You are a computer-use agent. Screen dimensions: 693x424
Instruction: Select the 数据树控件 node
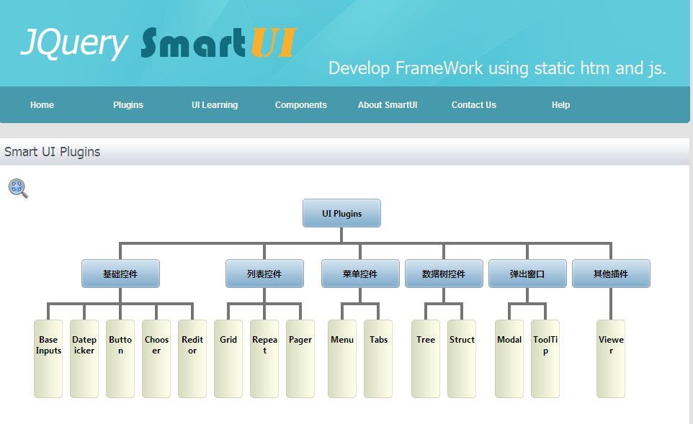444,274
